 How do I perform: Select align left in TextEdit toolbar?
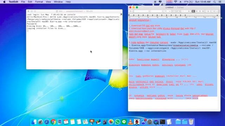pos(193,11)
